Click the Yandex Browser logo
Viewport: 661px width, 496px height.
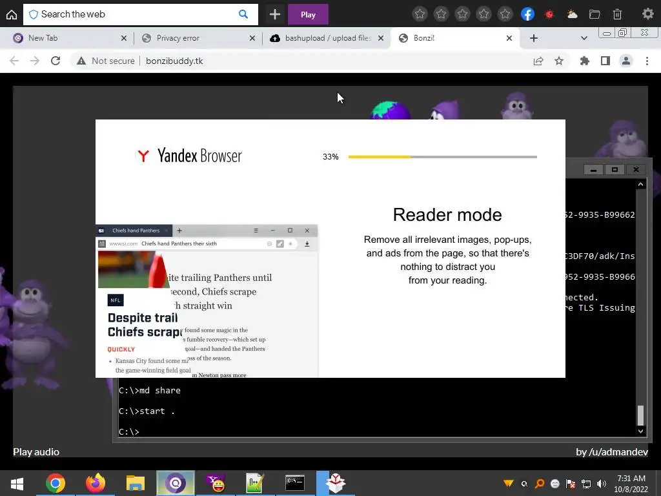click(x=189, y=156)
